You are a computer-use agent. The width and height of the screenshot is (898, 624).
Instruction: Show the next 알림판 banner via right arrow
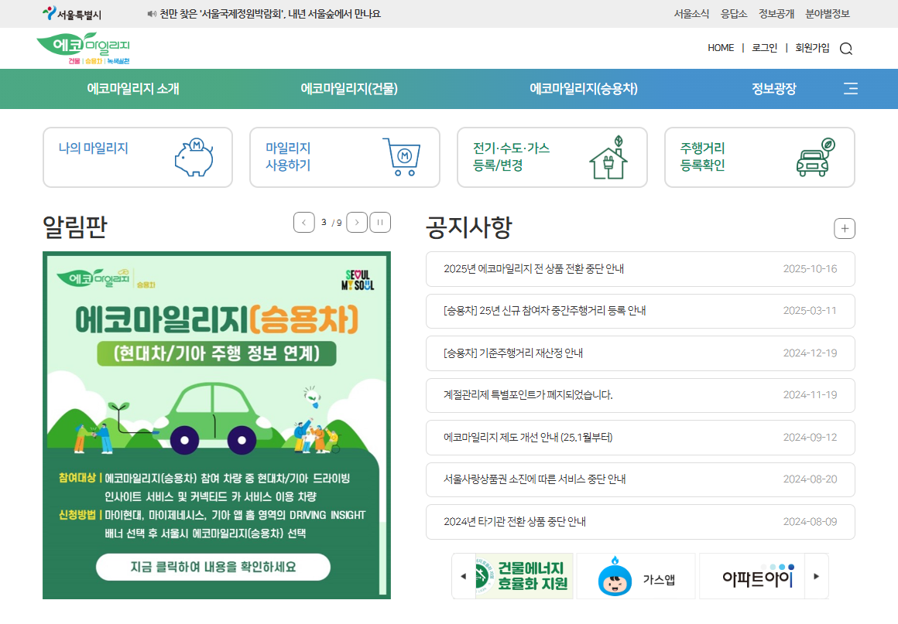coord(357,222)
